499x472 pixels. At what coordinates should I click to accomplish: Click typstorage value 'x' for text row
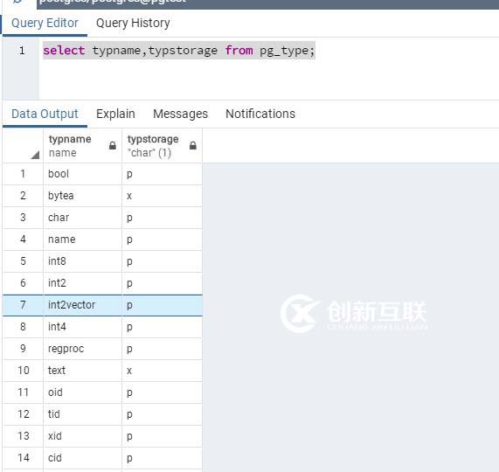click(x=162, y=371)
